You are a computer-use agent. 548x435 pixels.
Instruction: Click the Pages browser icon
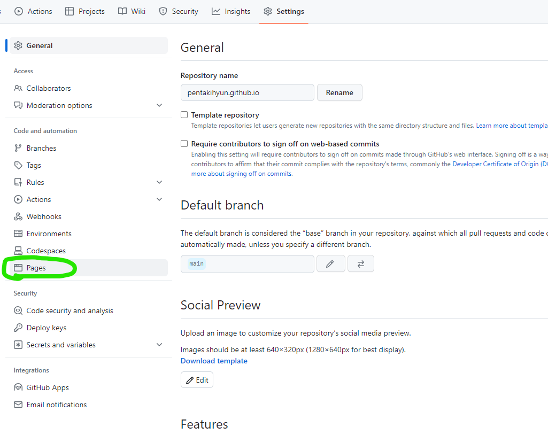18,268
